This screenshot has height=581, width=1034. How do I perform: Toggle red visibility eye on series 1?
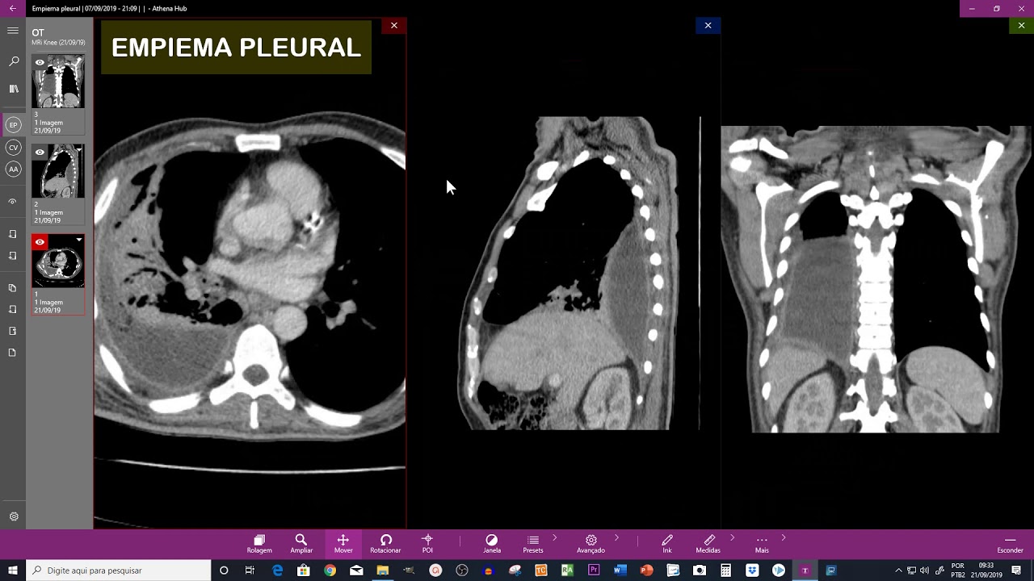pyautogui.click(x=40, y=241)
